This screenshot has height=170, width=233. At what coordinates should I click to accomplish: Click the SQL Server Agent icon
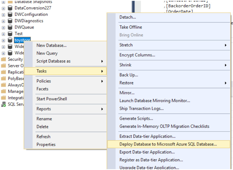click(3, 104)
